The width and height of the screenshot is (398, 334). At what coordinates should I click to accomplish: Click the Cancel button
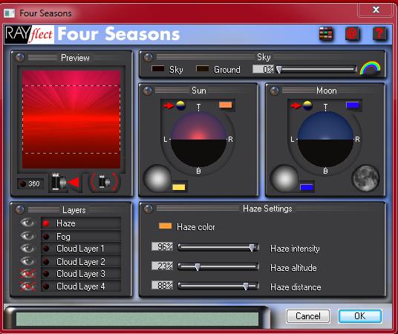click(308, 316)
